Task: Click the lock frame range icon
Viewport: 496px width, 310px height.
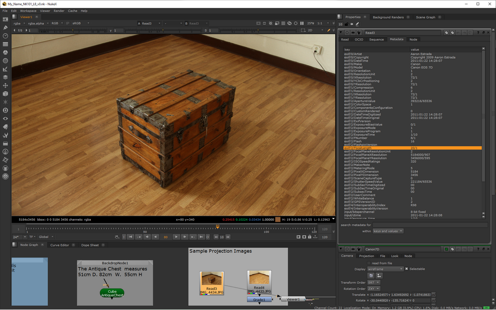Action: pyautogui.click(x=309, y=237)
